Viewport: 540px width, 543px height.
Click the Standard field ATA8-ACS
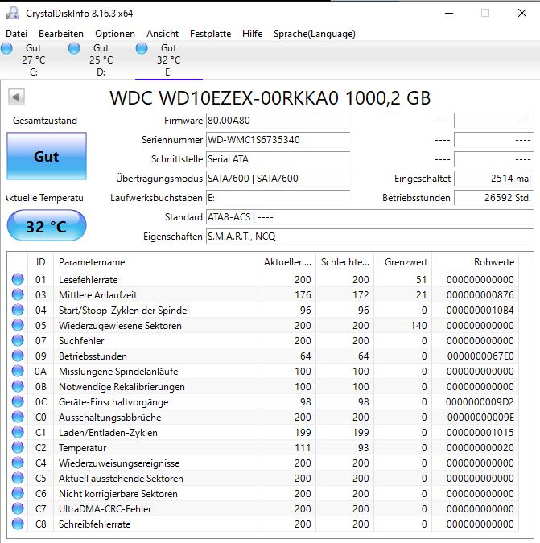(370, 217)
